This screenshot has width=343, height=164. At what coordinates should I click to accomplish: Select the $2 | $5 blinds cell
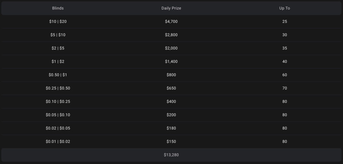click(58, 48)
